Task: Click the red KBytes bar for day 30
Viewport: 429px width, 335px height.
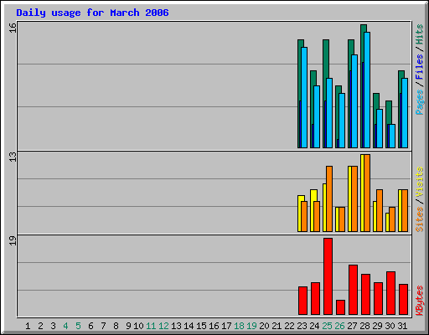Action: pyautogui.click(x=390, y=293)
